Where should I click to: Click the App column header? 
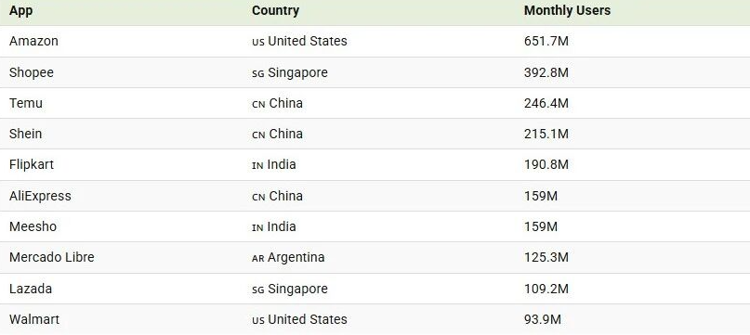tap(20, 10)
